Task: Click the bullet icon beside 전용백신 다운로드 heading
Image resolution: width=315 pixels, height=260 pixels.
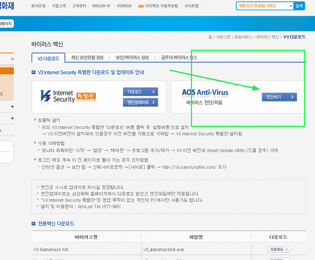Action: pos(33,224)
